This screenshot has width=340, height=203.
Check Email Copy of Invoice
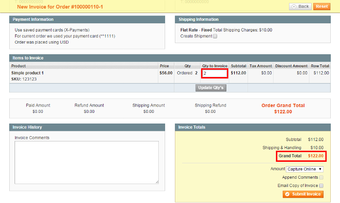tap(322, 186)
